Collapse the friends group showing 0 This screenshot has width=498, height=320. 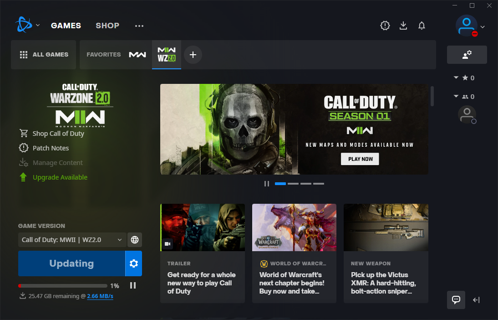(x=456, y=96)
